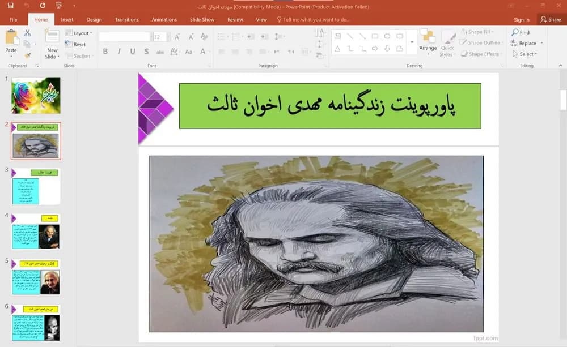This screenshot has height=347, width=567.
Task: Click the Arrange button
Action: tap(428, 42)
